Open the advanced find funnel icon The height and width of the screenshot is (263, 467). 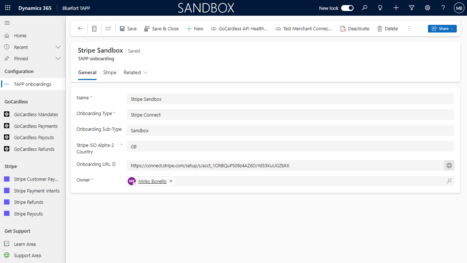[412, 8]
